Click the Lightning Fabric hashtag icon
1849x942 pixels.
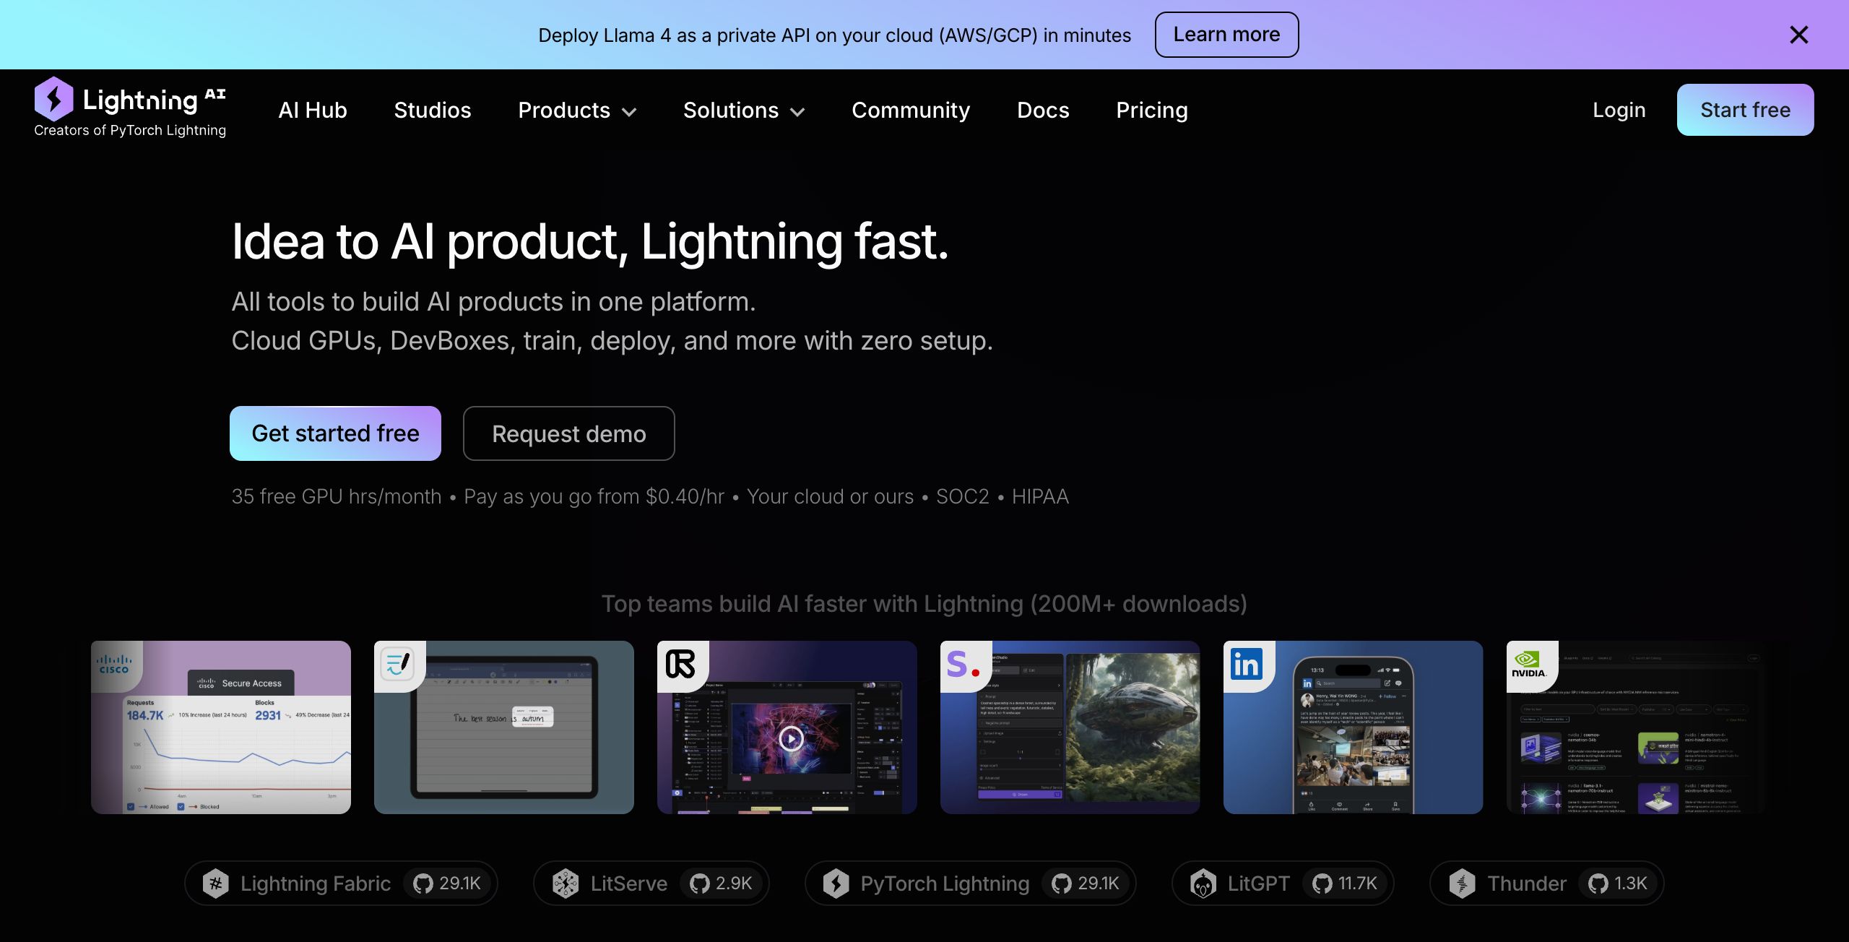click(x=215, y=883)
